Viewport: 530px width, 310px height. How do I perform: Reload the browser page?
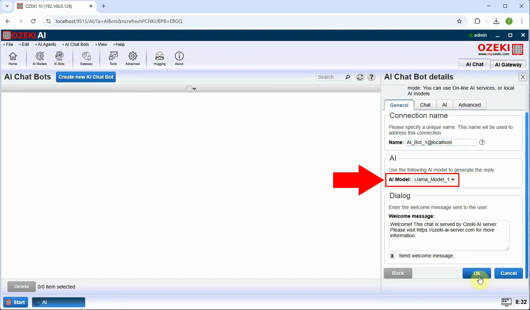tap(33, 21)
